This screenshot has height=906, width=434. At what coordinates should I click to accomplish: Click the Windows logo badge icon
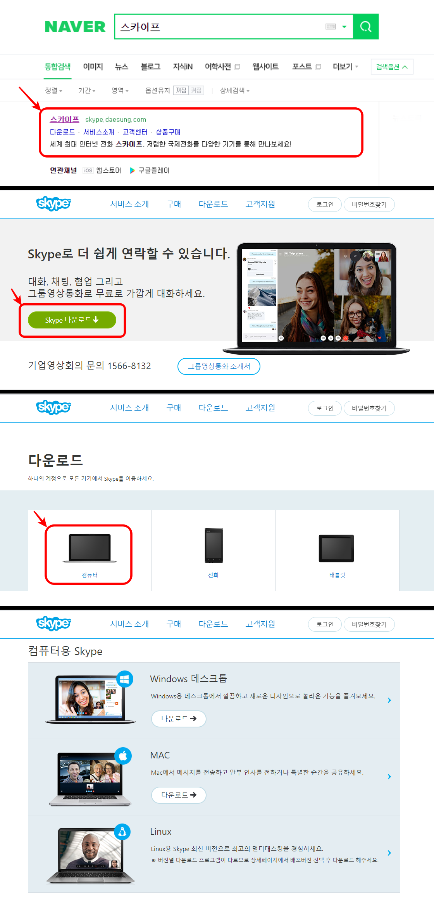[125, 679]
